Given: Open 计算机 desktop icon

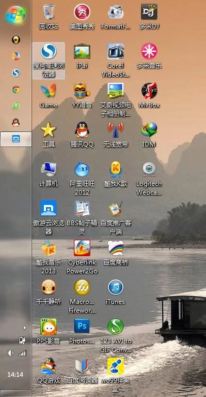Looking at the screenshot, I should (49, 175).
